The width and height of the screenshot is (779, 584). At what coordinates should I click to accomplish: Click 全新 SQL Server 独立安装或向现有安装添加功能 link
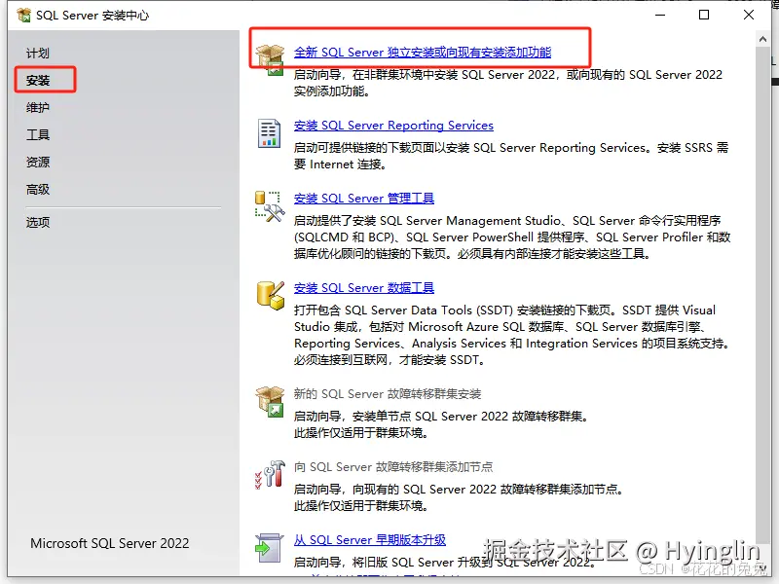click(423, 53)
